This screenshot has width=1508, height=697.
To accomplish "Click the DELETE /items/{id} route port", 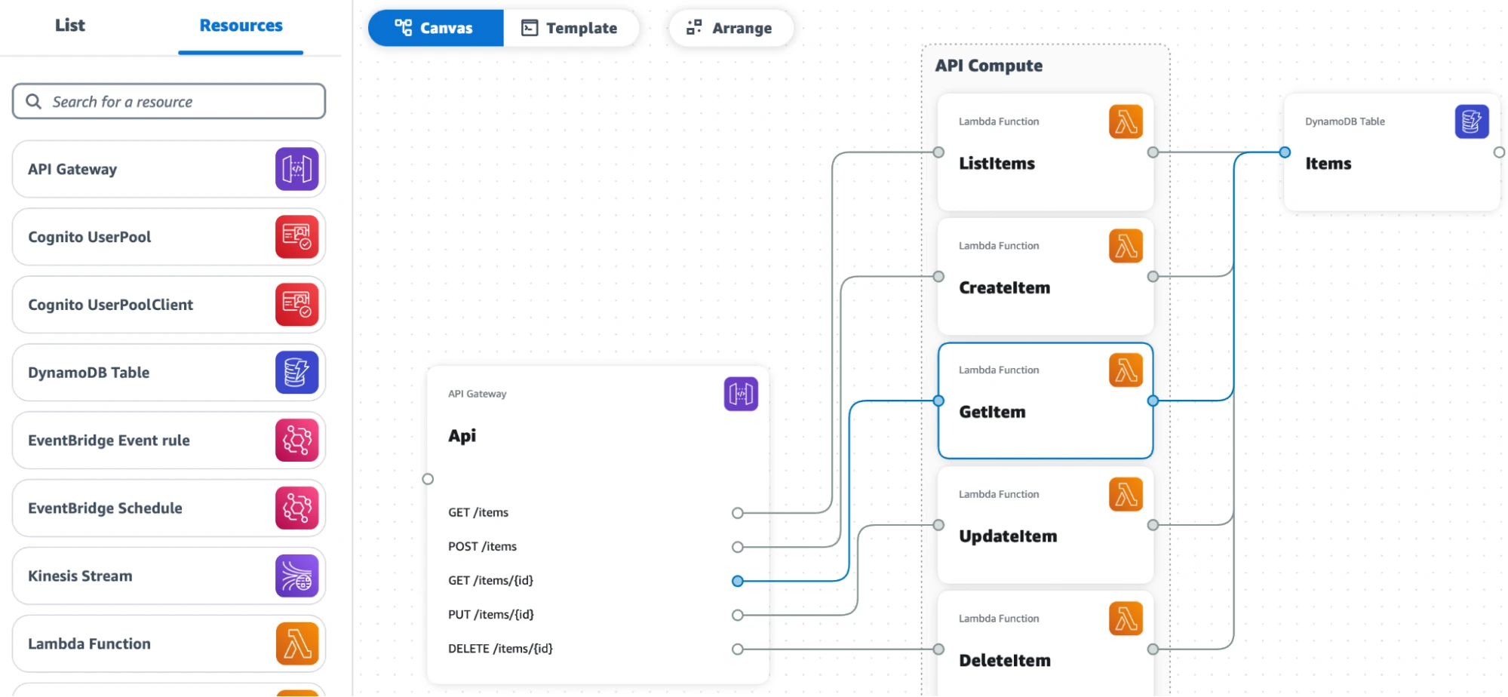I will click(x=738, y=649).
